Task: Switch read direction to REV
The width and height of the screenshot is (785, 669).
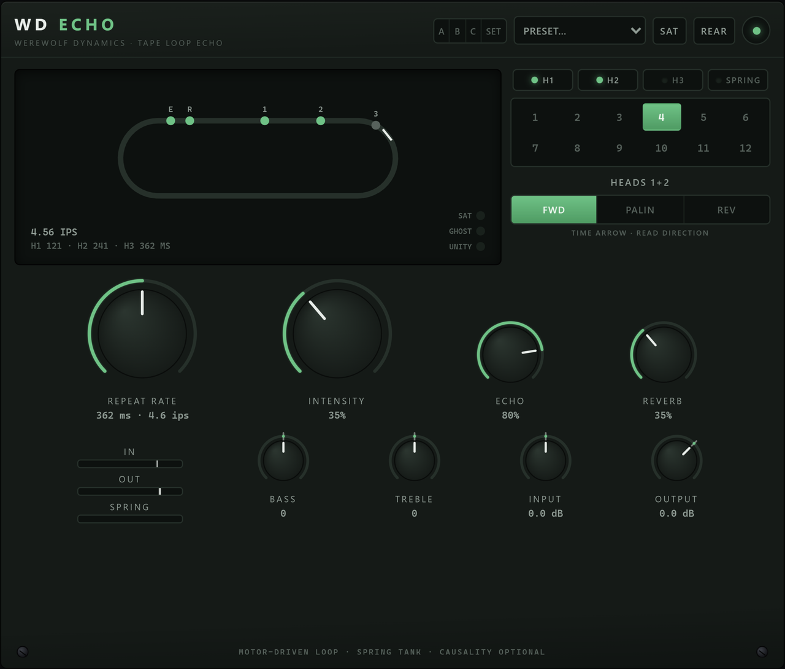Action: (x=727, y=210)
